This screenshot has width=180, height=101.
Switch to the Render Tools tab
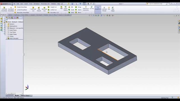click(48, 15)
